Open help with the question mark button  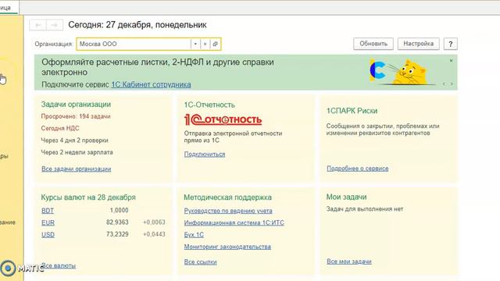[x=450, y=44]
